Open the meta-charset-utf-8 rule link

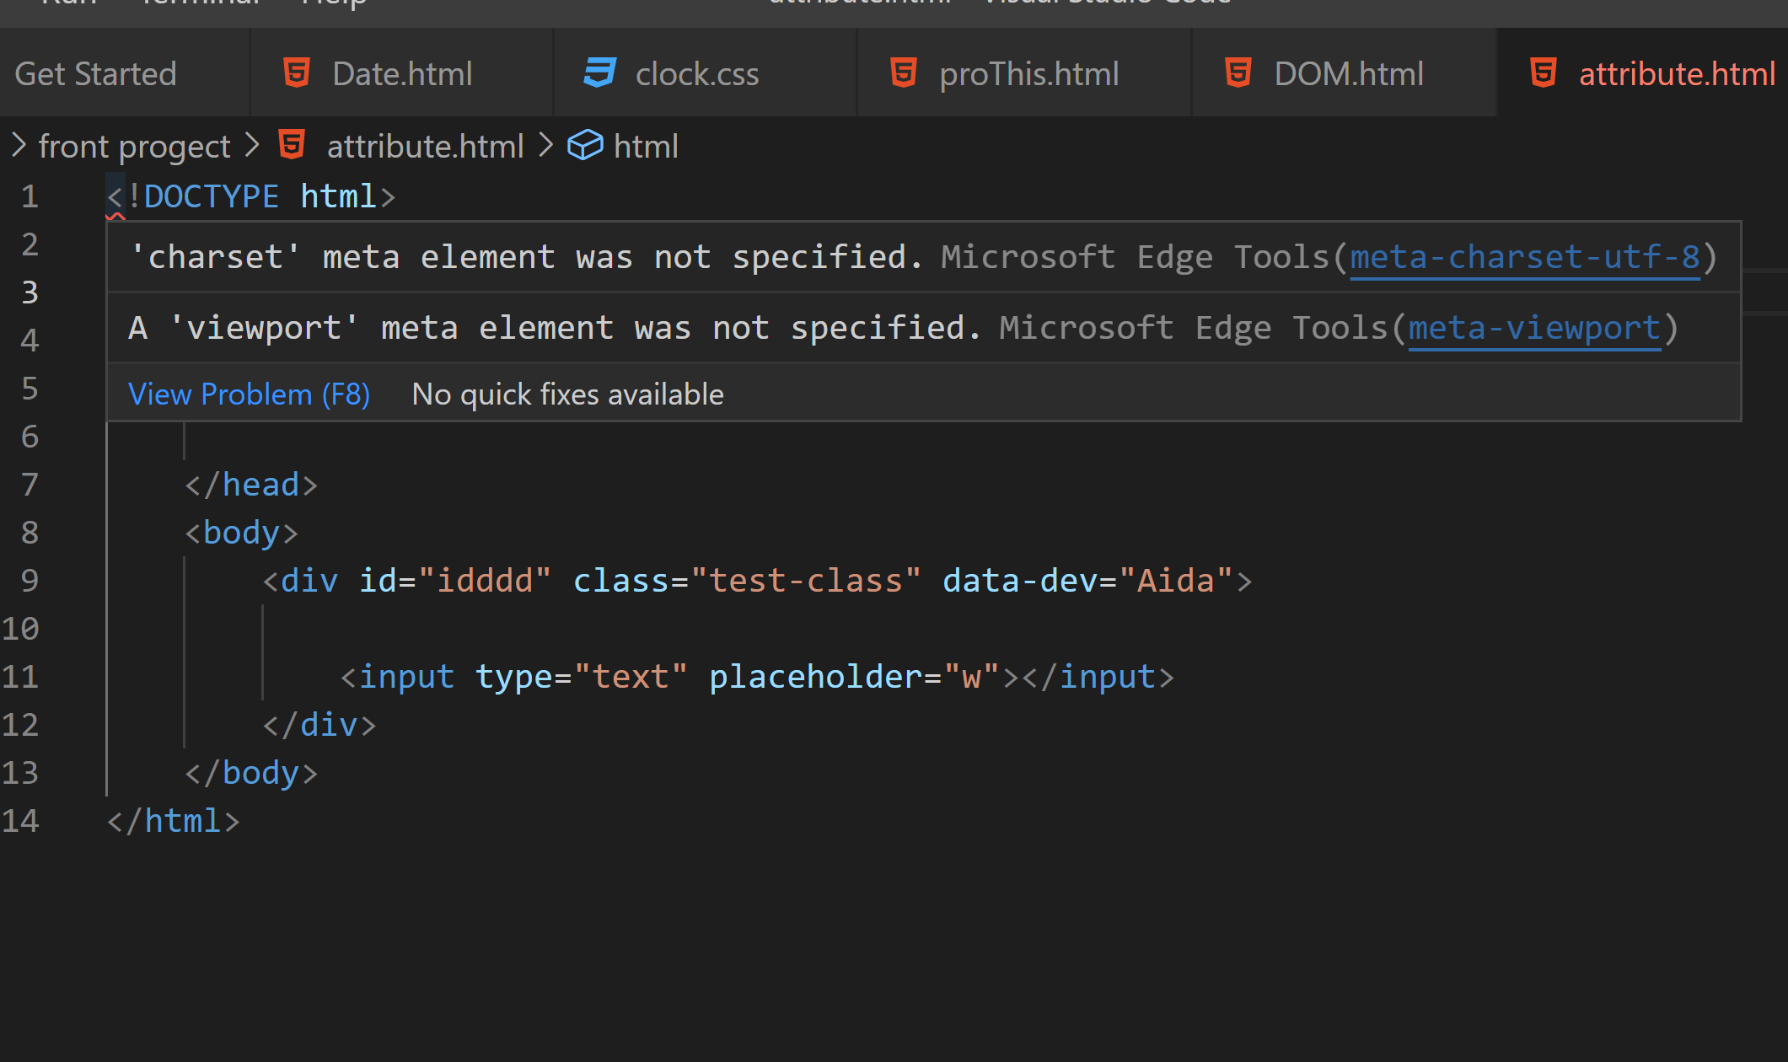pos(1525,257)
